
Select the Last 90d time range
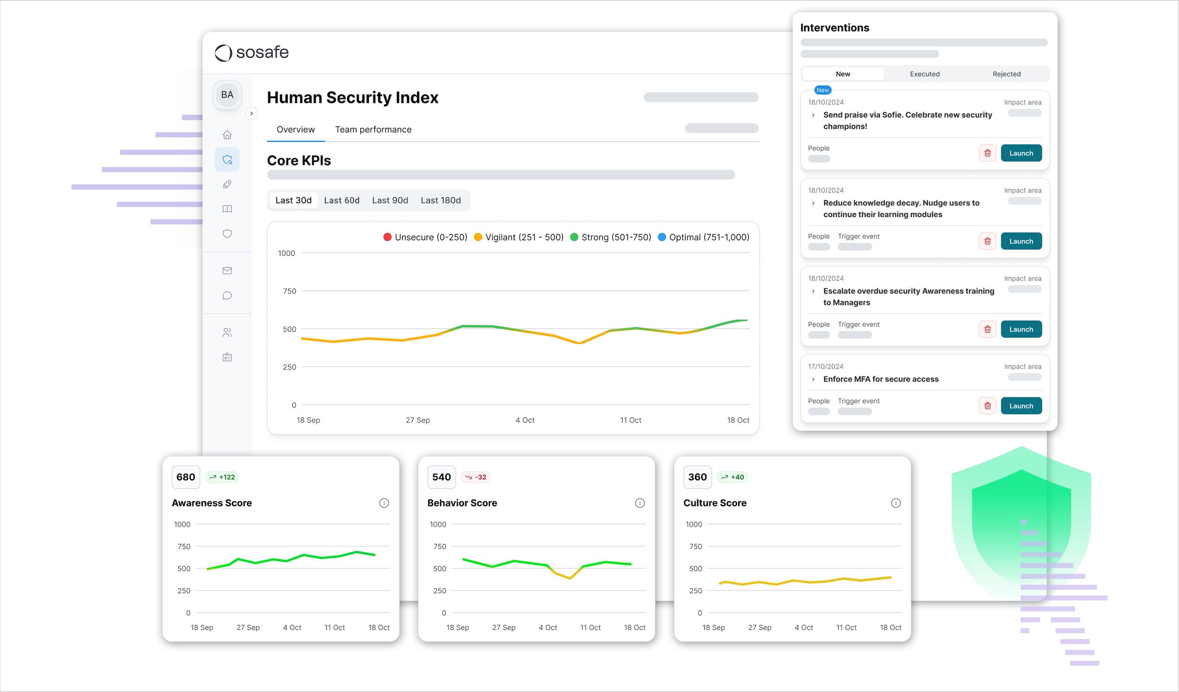pyautogui.click(x=390, y=200)
